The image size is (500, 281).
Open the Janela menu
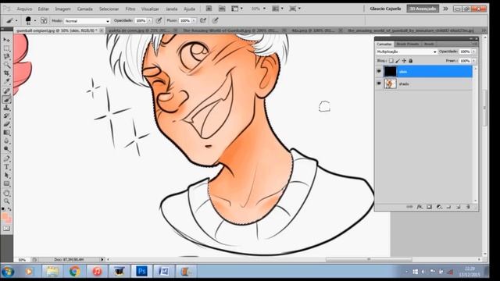pyautogui.click(x=172, y=9)
